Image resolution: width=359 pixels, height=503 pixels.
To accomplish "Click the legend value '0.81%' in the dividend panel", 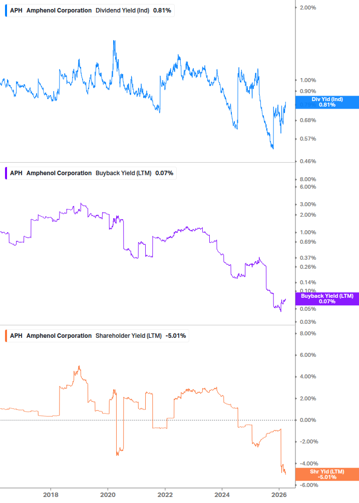I will 162,11.
